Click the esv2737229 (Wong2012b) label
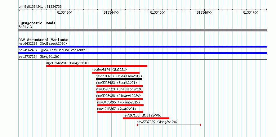The height and width of the screenshot is (137, 276). [x=157, y=122]
